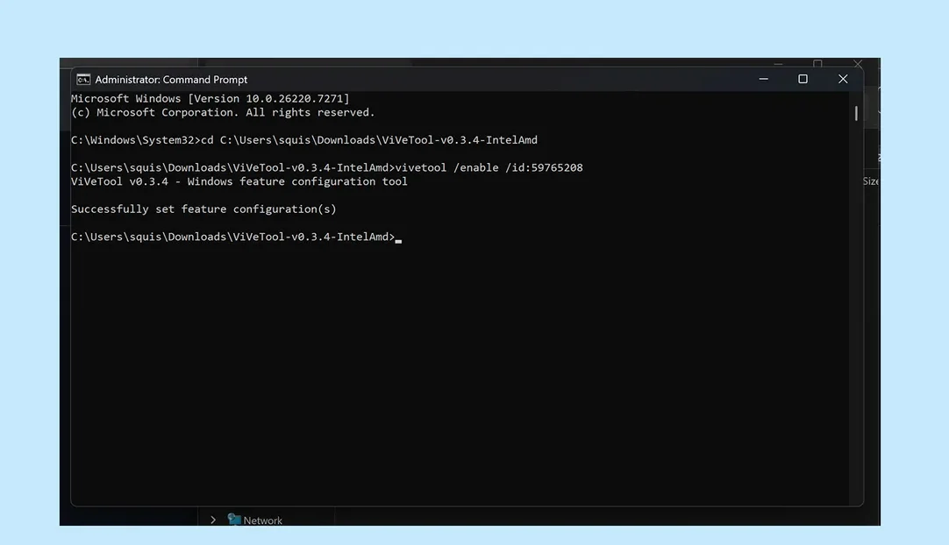This screenshot has height=545, width=949.
Task: Click the Command Prompt vertical scrollbar thumb
Action: point(856,113)
